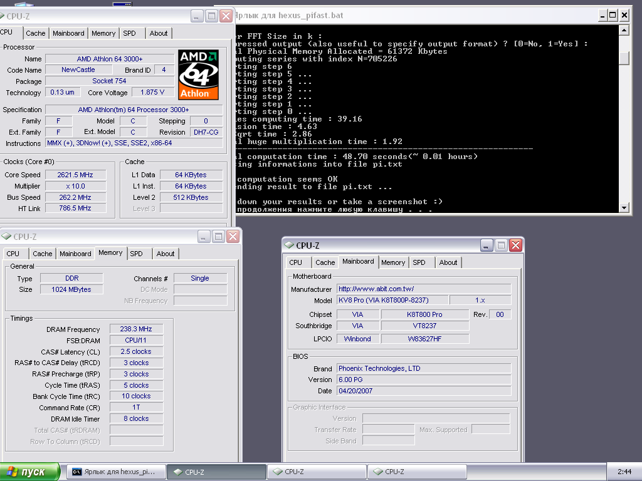642x481 pixels.
Task: Click the AMD Athlon 64 logo image
Action: coord(198,75)
